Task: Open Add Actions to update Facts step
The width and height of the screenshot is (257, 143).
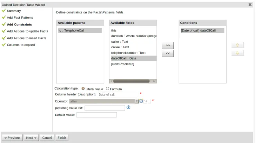Action: [x=27, y=31]
